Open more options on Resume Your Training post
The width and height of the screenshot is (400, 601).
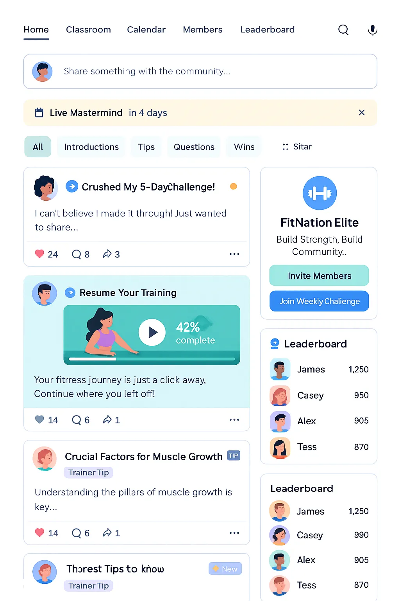pos(234,420)
